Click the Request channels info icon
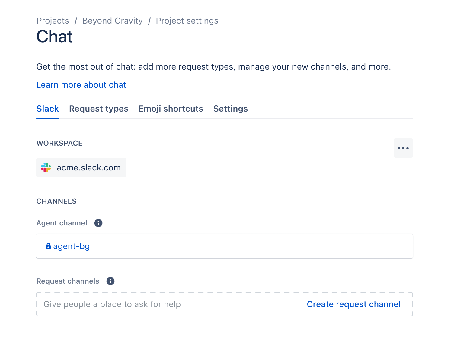 click(110, 281)
